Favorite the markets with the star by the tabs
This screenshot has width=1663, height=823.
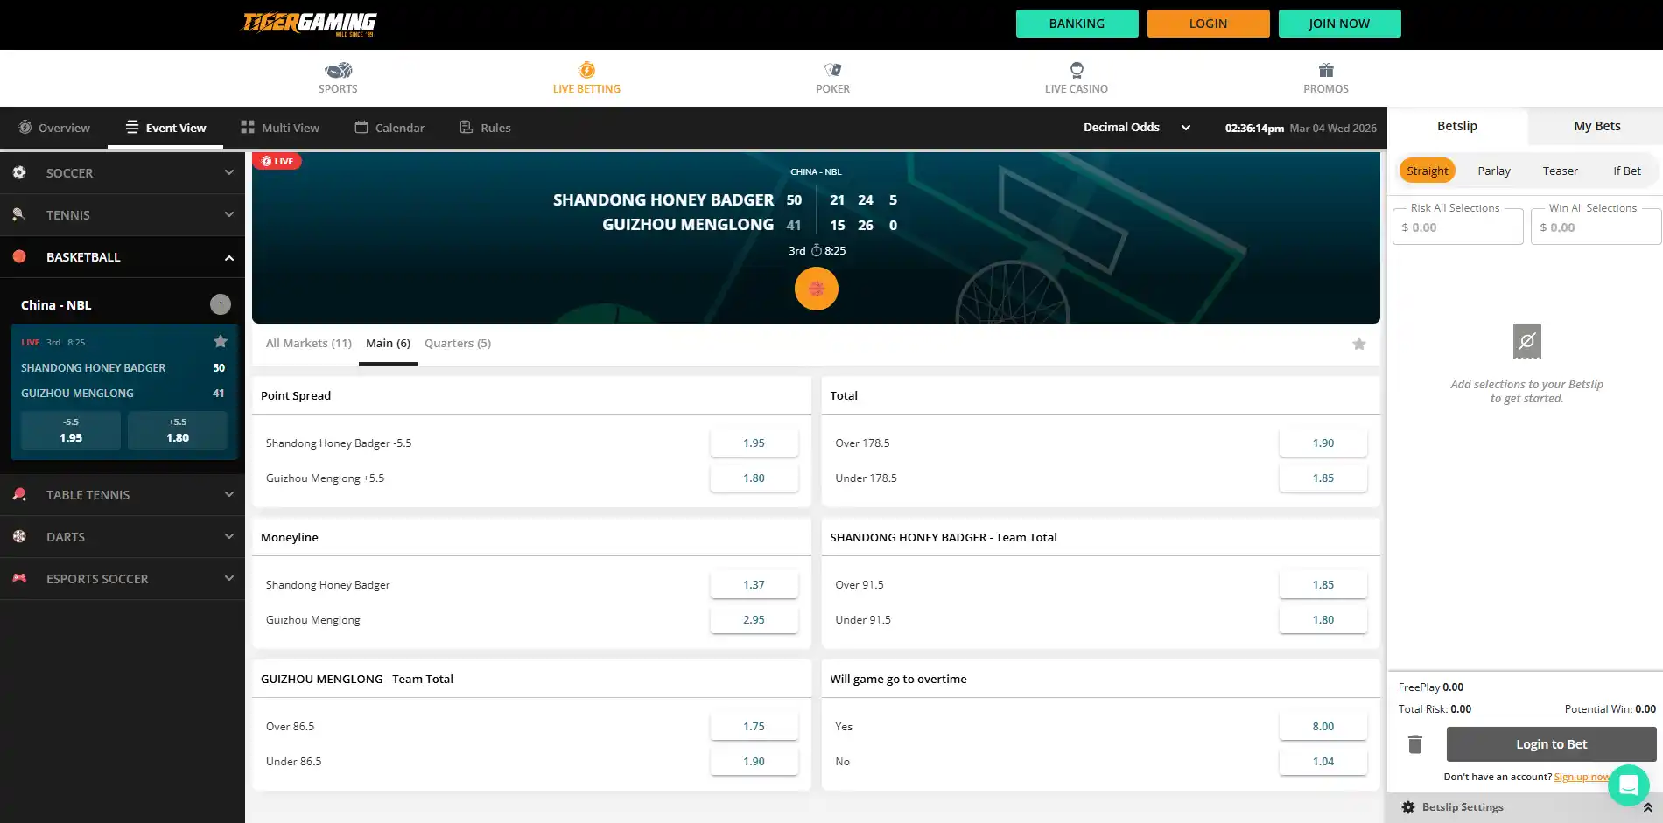[x=1359, y=344]
